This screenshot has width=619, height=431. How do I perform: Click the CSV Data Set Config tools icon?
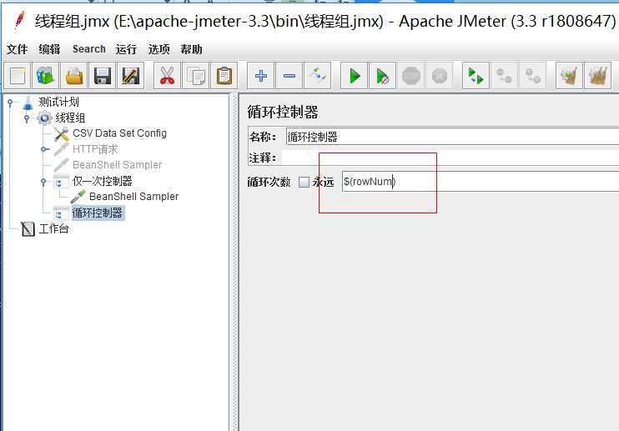(x=61, y=134)
